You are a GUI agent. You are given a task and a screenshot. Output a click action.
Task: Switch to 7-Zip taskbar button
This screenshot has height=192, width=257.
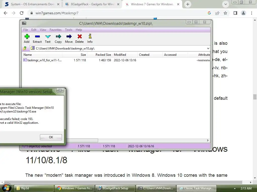pos(156,188)
